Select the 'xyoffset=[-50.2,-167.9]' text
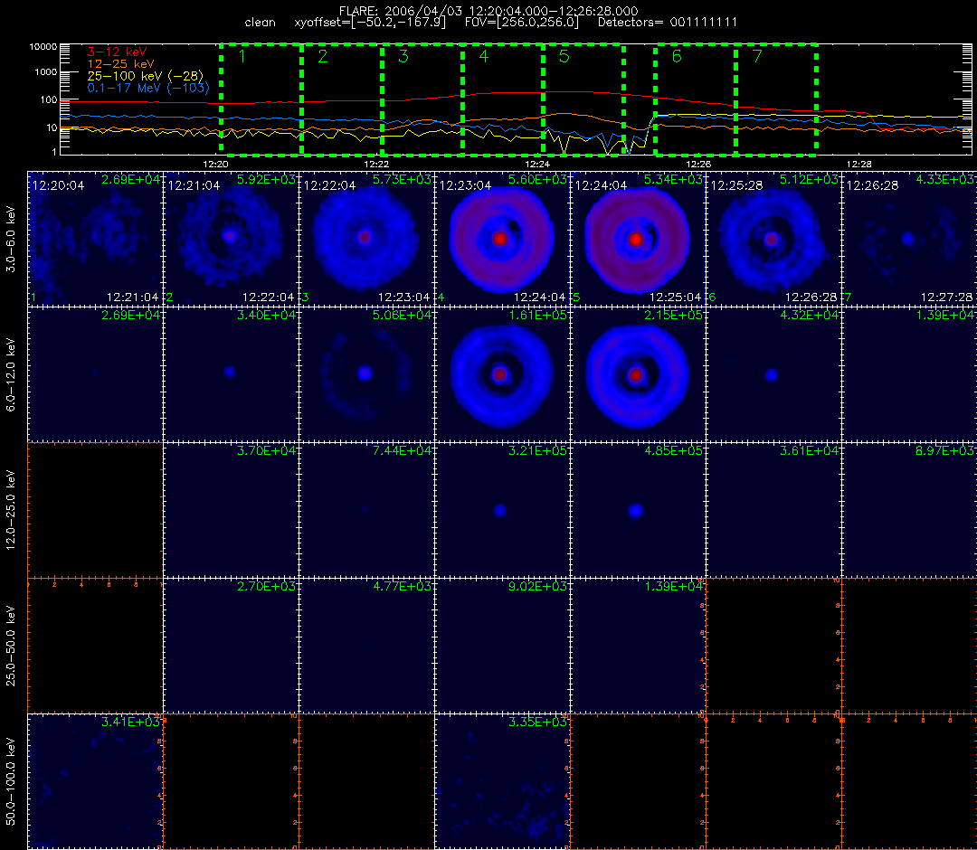The image size is (977, 850). tap(371, 23)
